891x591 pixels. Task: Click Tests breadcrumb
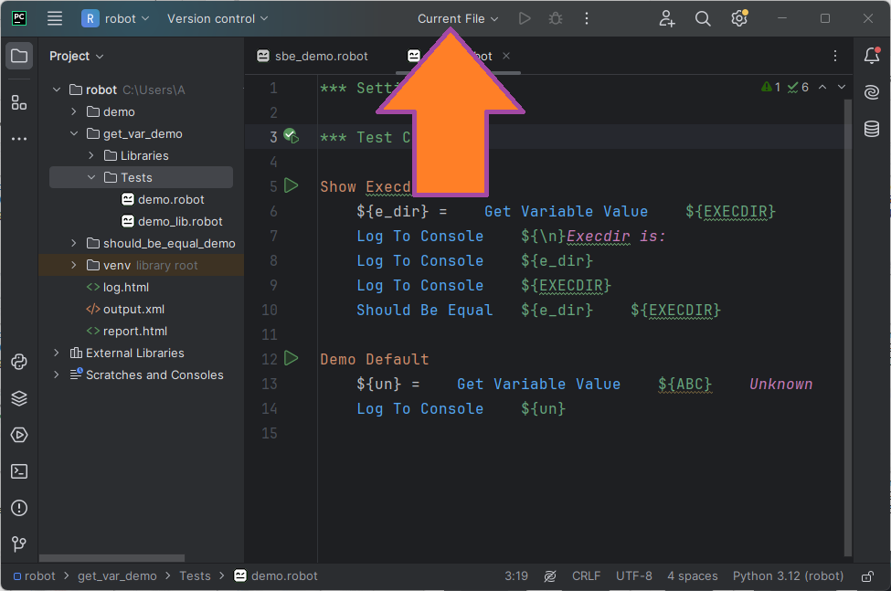coord(195,576)
